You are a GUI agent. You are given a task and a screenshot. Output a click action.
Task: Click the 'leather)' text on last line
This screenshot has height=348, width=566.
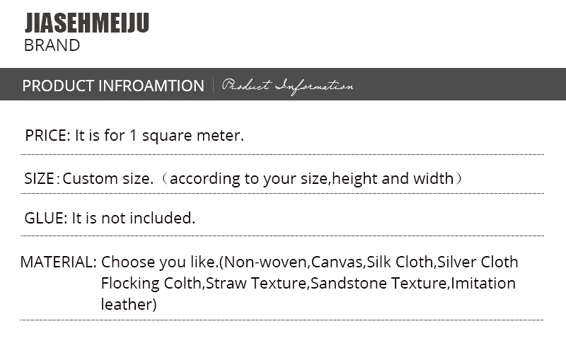[129, 305]
